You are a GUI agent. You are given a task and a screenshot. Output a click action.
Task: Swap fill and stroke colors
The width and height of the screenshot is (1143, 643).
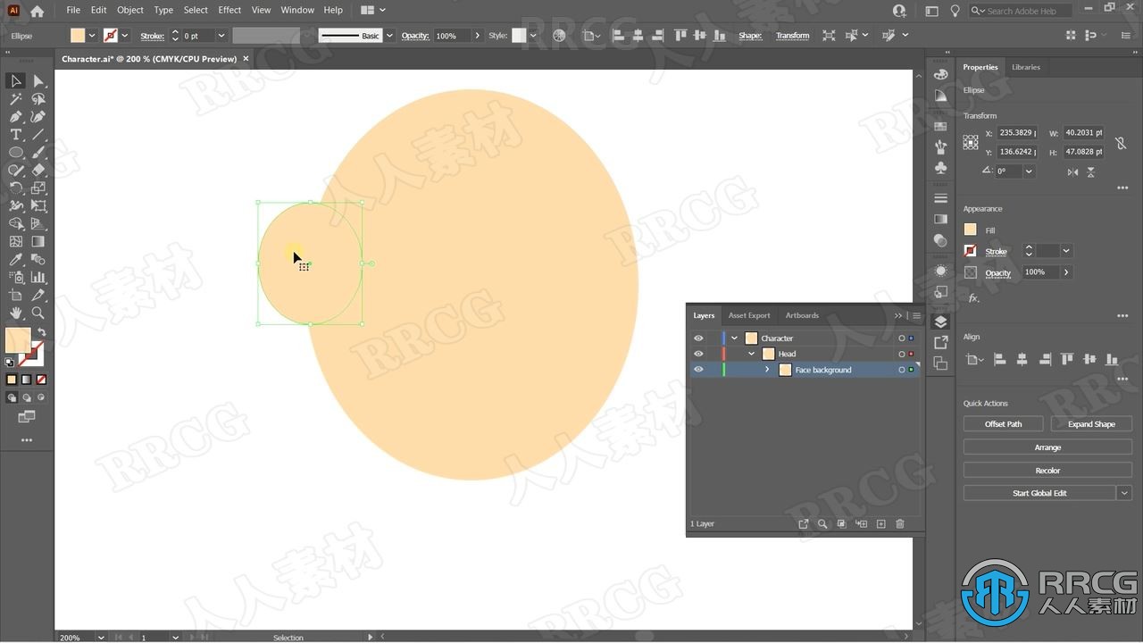click(x=41, y=332)
